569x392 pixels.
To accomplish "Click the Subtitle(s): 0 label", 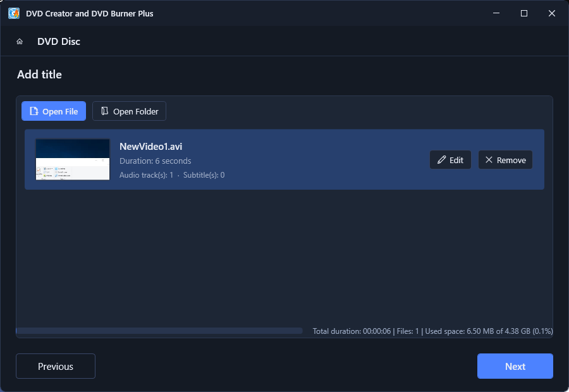I will (x=204, y=175).
